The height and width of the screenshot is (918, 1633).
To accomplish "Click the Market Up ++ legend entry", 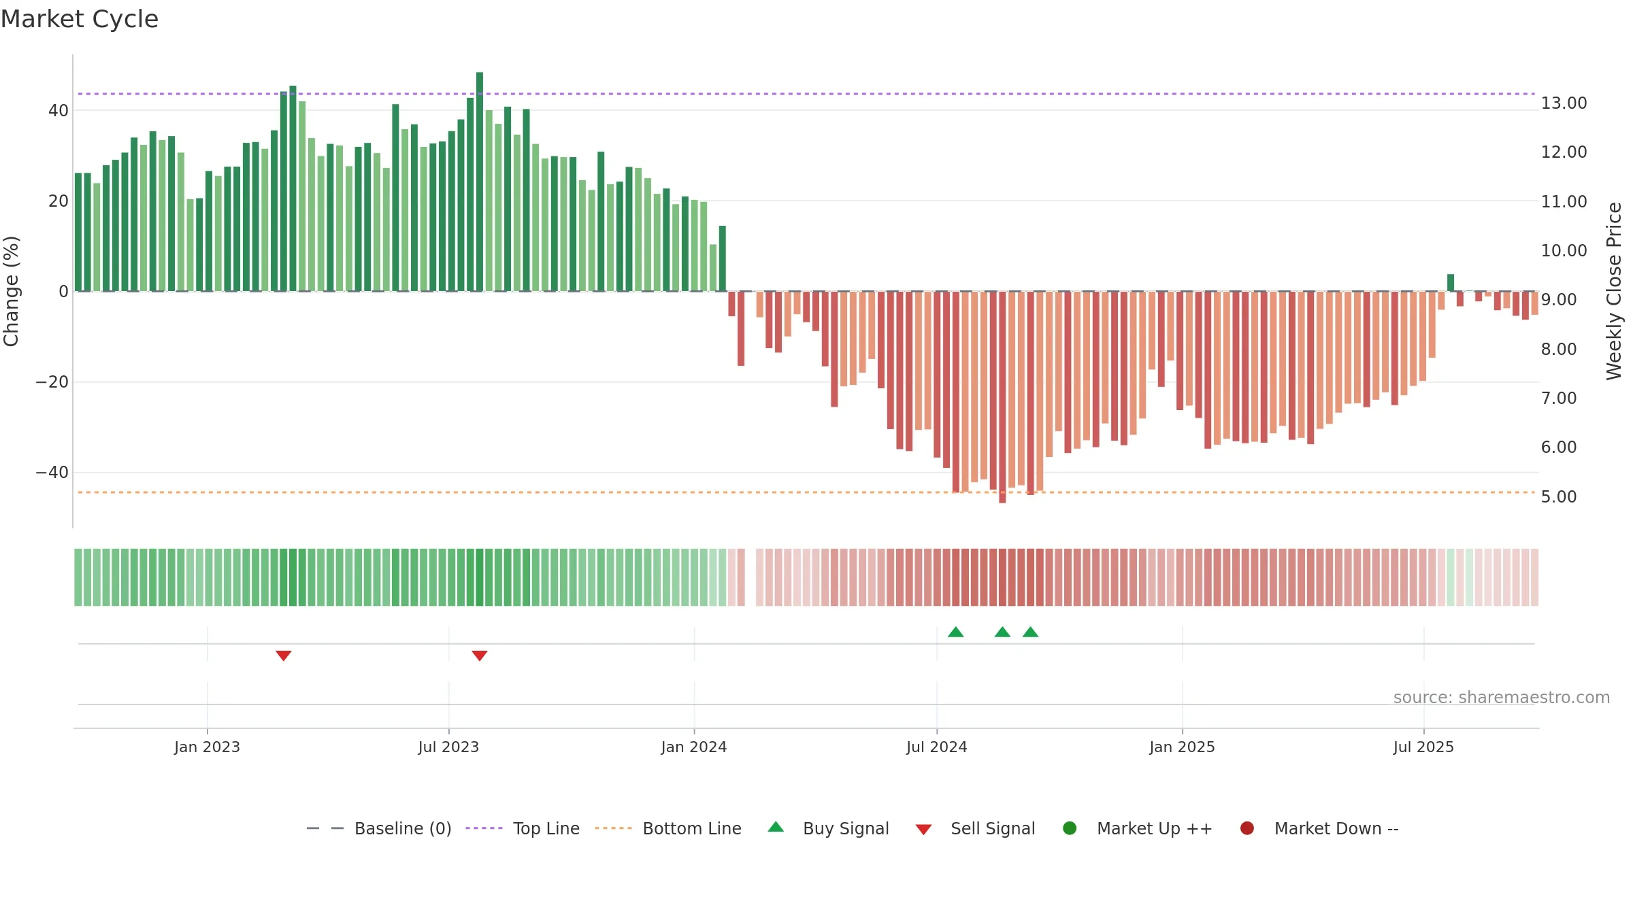I will 1137,828.
